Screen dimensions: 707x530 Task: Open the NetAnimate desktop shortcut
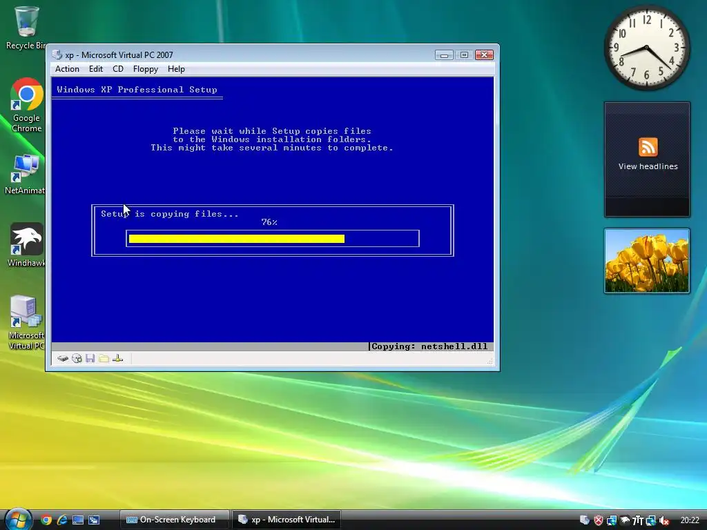[x=26, y=175]
